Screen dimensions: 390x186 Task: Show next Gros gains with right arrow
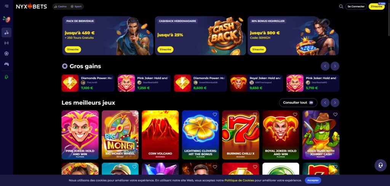point(335,66)
